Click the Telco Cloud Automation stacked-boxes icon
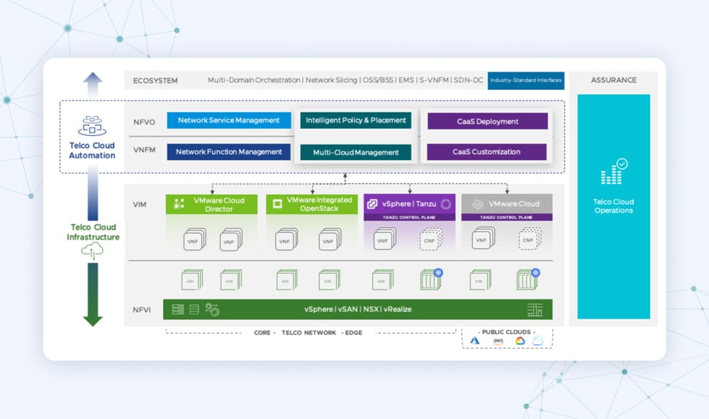Image resolution: width=709 pixels, height=419 pixels. point(91,126)
